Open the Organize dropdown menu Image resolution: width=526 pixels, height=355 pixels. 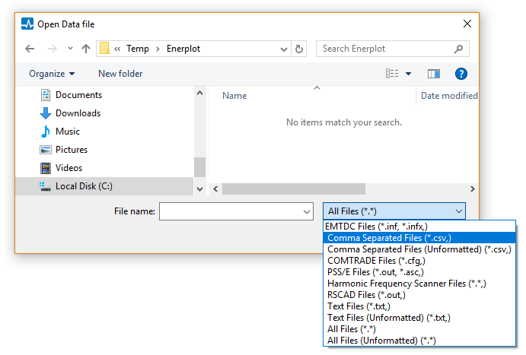coord(52,74)
